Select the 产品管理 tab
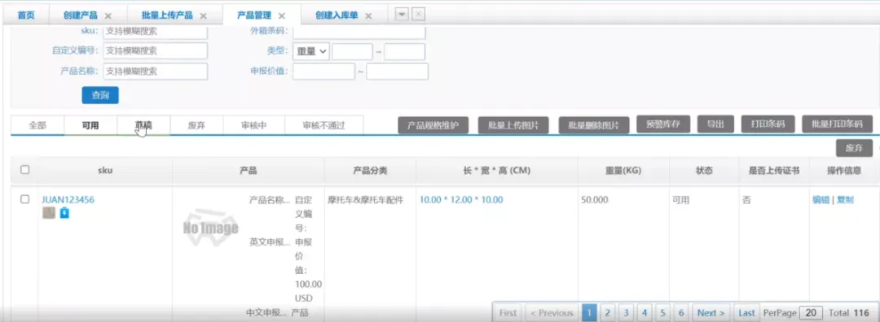 click(254, 15)
